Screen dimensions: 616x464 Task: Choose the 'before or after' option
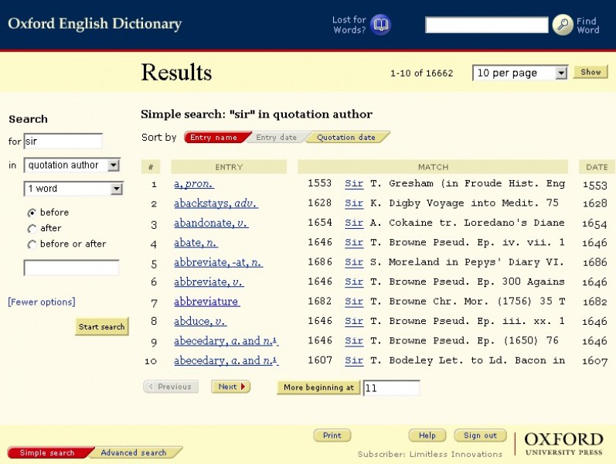32,244
